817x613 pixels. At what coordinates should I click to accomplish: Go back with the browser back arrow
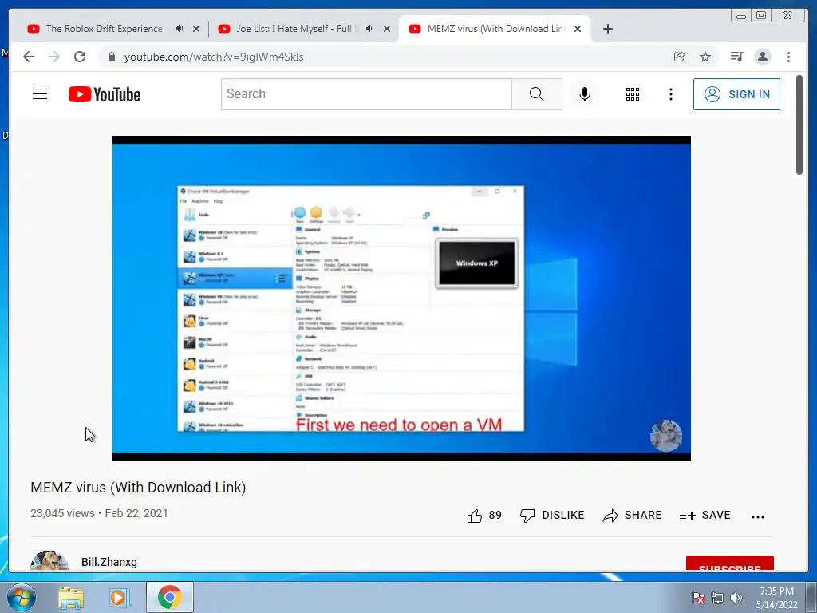tap(29, 57)
